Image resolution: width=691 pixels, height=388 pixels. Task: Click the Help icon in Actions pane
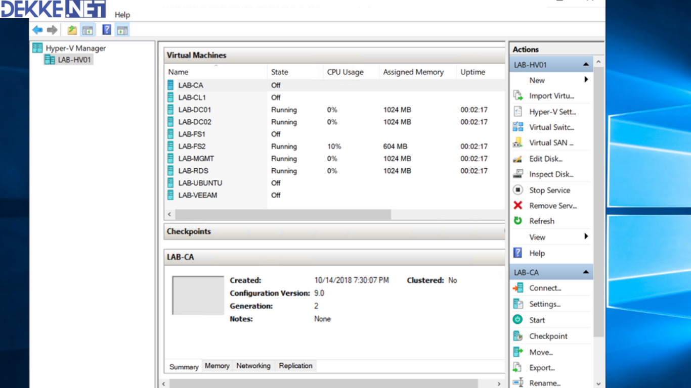(517, 253)
